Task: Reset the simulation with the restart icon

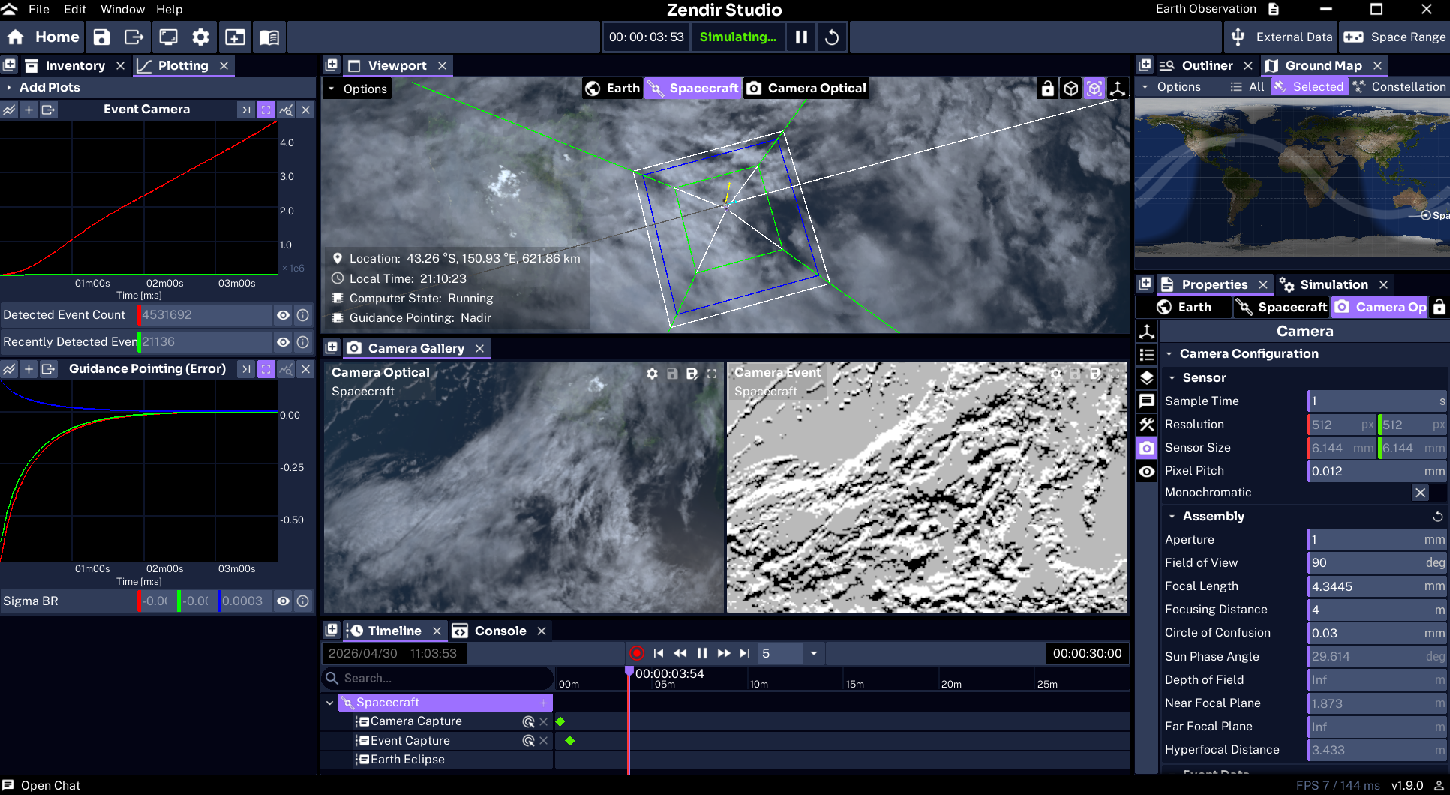Action: [832, 37]
